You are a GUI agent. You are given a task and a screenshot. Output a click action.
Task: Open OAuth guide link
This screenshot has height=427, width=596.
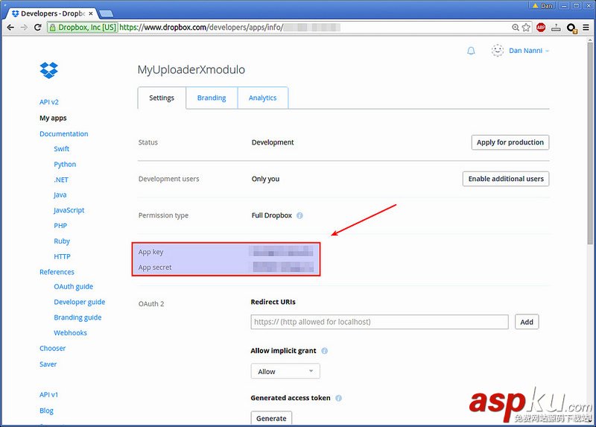(x=73, y=287)
